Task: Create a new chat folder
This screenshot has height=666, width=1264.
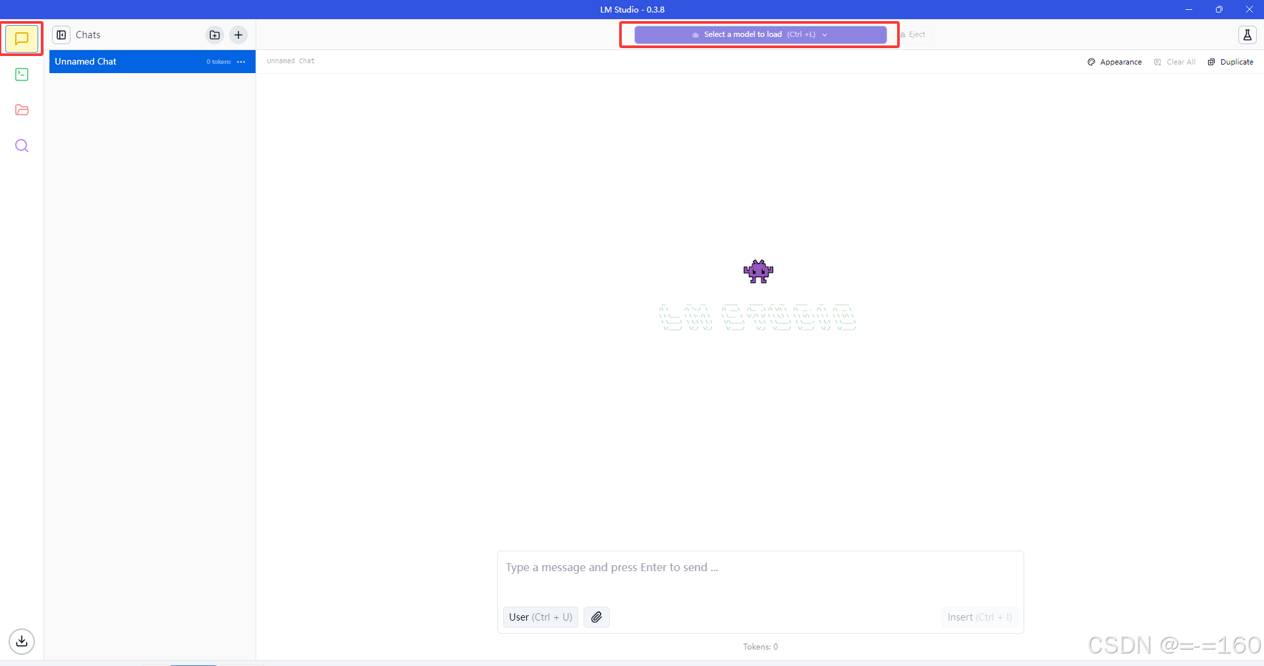Action: 215,35
